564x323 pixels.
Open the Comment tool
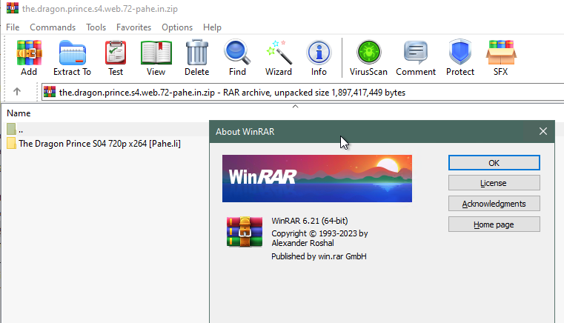tap(416, 58)
